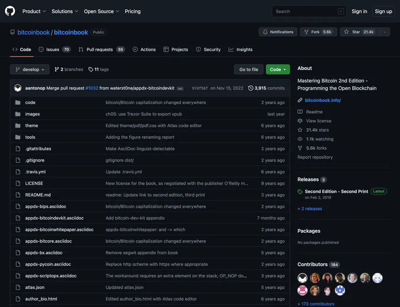Click the commits history clock icon
The width and height of the screenshot is (400, 307).
[x=251, y=88]
